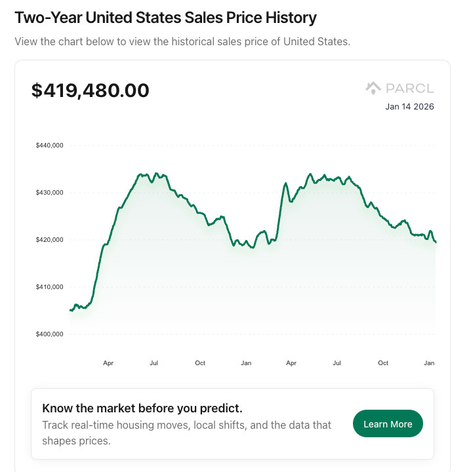Click the Jan label in the x-axis middle
Image resolution: width=471 pixels, height=472 pixels.
[246, 363]
